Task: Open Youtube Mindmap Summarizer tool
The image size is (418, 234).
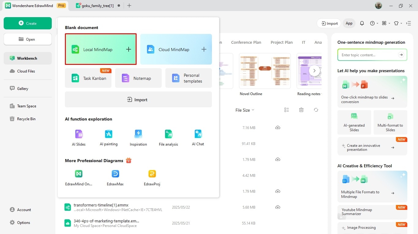Action: [372, 212]
